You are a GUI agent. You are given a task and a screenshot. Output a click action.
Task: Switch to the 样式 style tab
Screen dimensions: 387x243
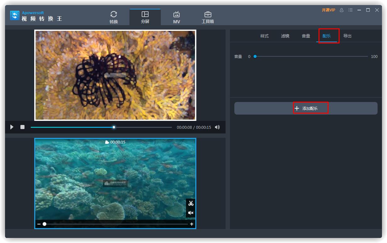pos(264,36)
